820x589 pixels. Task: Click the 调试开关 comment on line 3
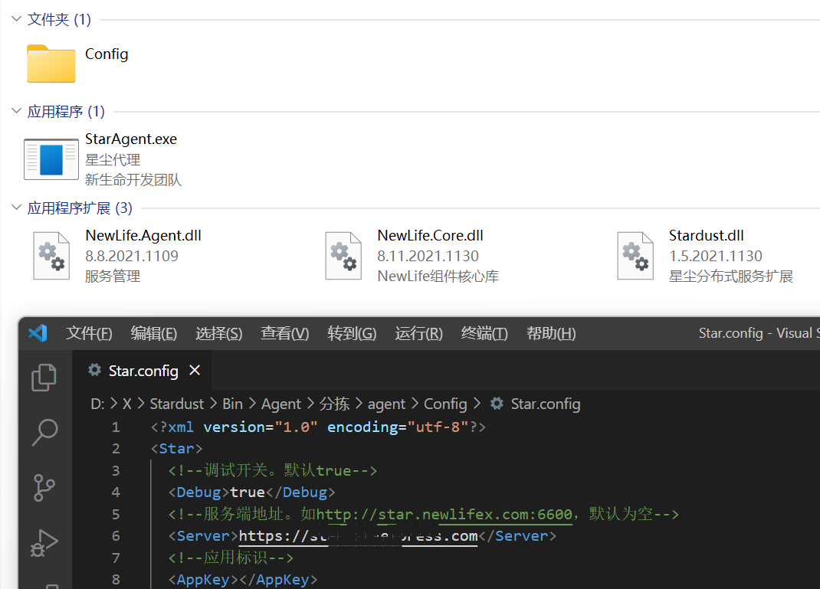click(272, 470)
